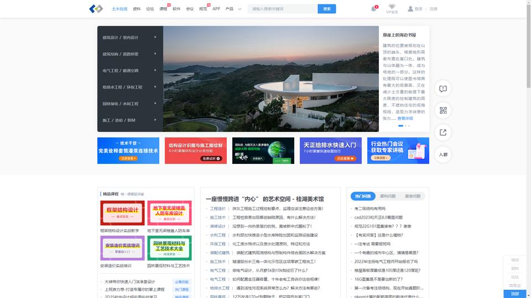This screenshot has height=298, width=531.
Task: Expand 施工 / 造价 / BIM category arrow
Action: (x=155, y=120)
